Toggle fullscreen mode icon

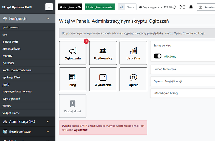182,7
